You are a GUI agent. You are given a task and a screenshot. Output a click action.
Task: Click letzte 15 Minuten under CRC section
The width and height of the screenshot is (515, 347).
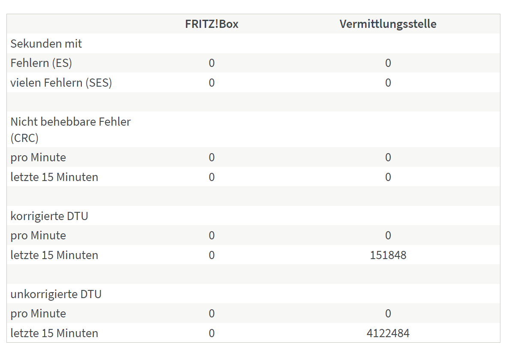coord(54,177)
